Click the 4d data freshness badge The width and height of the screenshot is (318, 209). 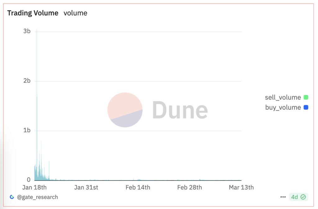pyautogui.click(x=294, y=197)
